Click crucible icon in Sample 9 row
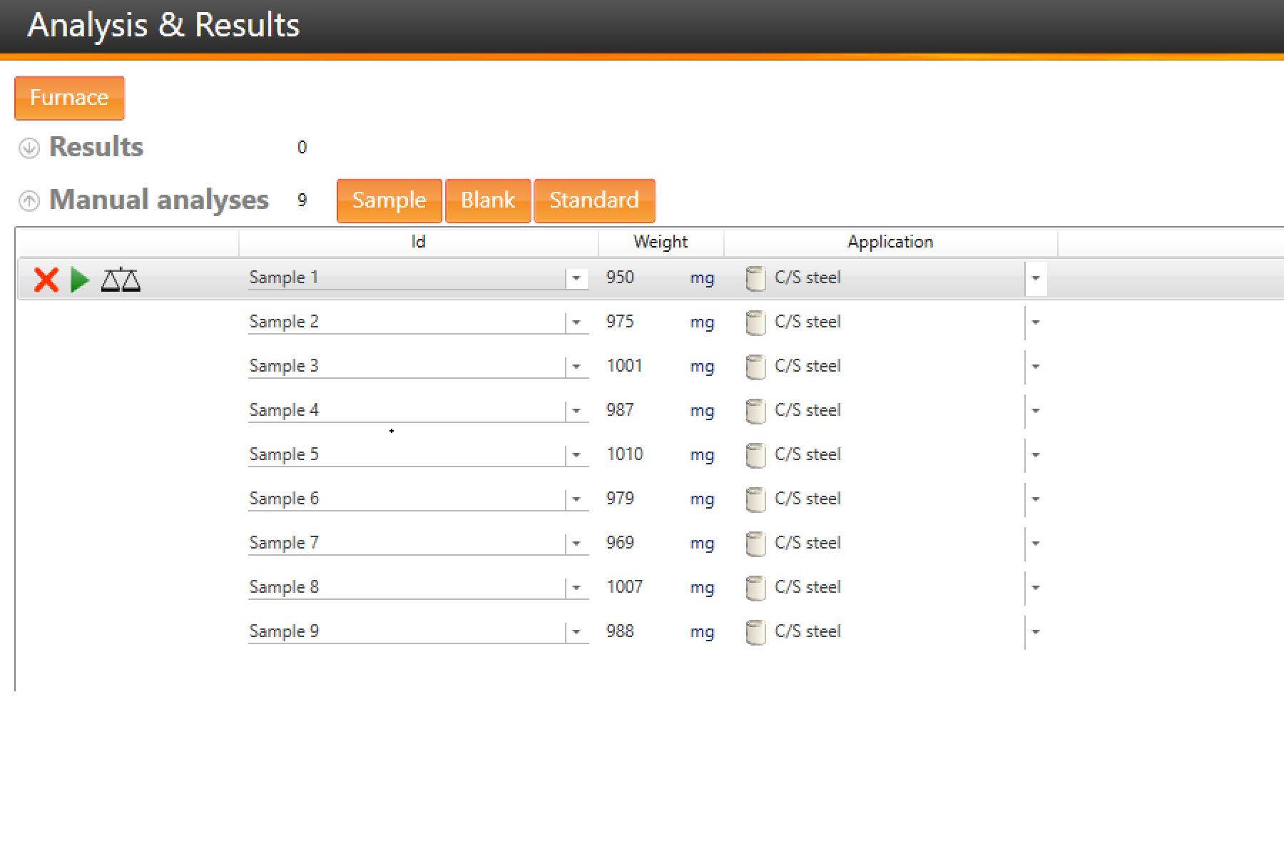Screen dimensions: 1284x856 point(755,632)
